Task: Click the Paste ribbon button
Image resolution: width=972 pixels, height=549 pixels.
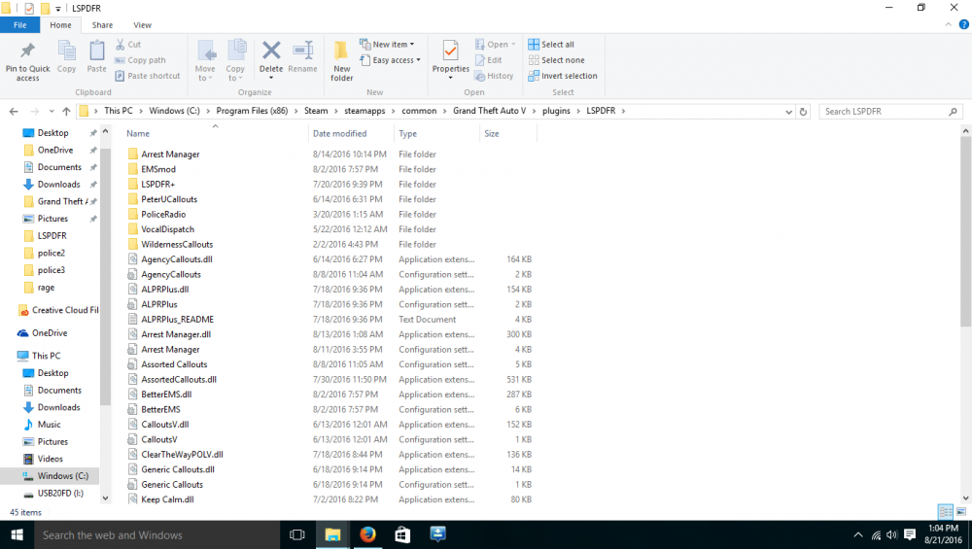Action: (96, 57)
